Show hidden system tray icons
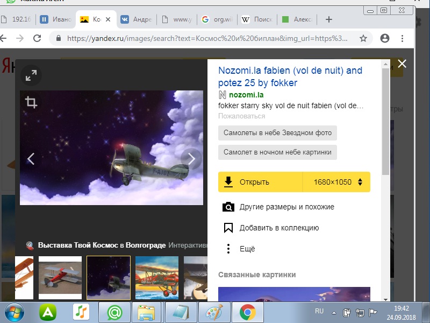Screen dimensions: 430x323 click(334, 313)
